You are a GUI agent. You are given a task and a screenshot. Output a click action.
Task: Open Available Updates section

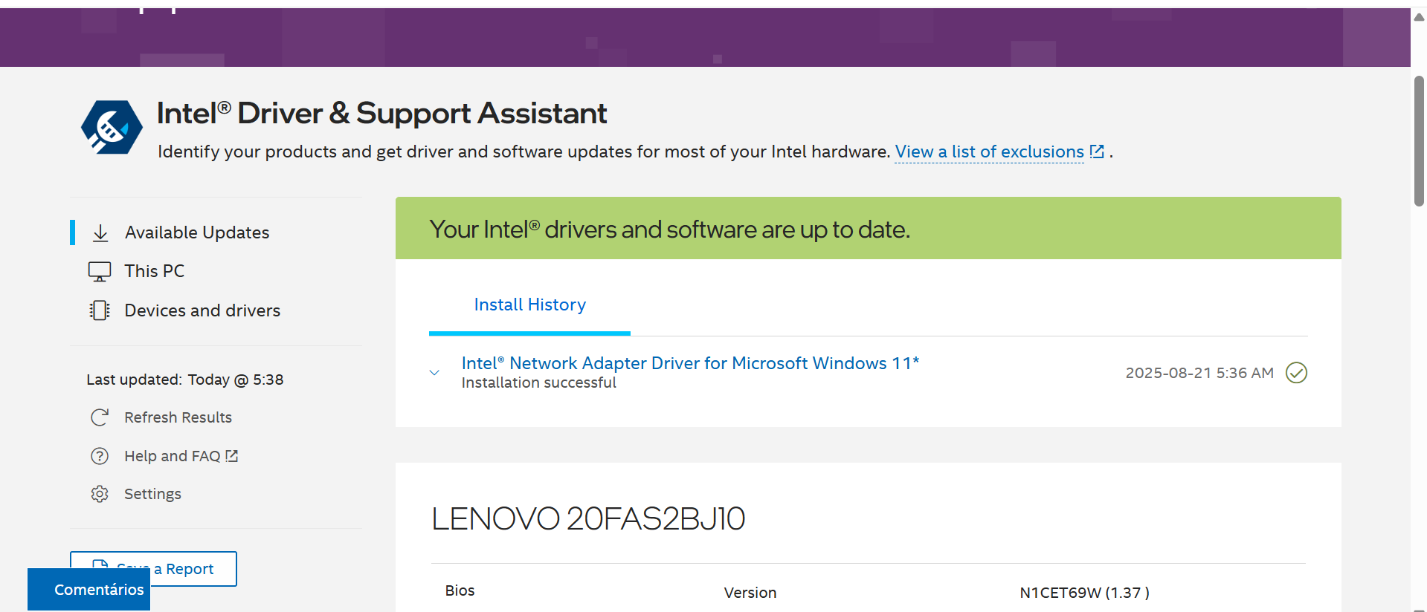click(197, 232)
